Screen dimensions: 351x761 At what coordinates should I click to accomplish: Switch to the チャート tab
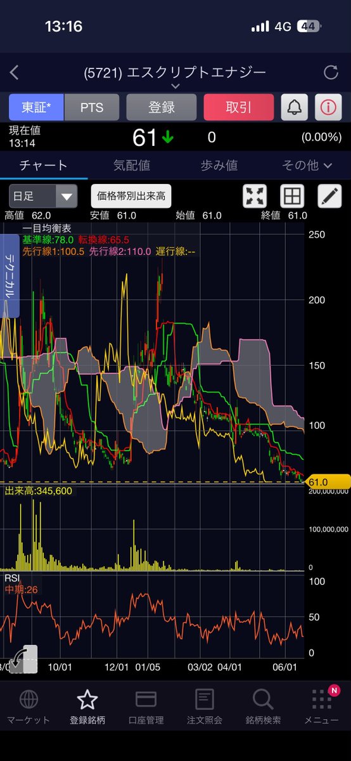pos(44,166)
